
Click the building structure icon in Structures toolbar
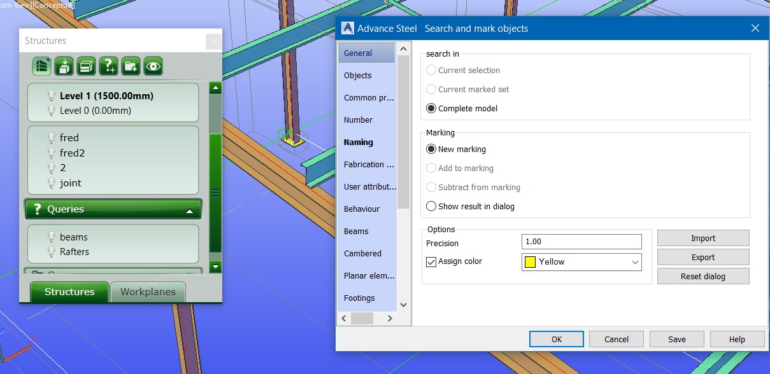click(x=42, y=66)
